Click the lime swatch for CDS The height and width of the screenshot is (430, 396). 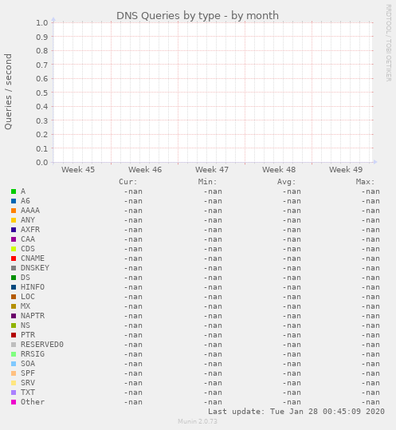click(14, 249)
